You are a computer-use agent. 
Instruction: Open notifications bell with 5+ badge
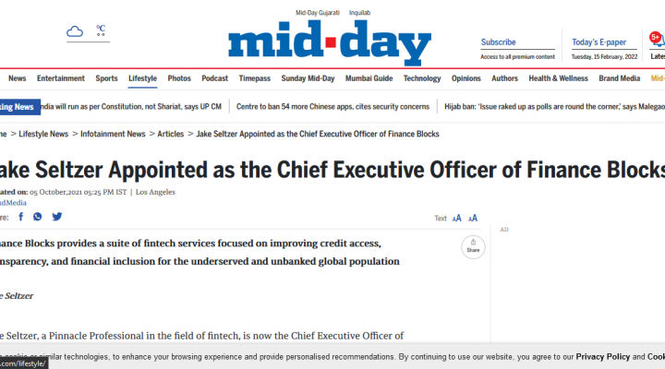coord(658,40)
